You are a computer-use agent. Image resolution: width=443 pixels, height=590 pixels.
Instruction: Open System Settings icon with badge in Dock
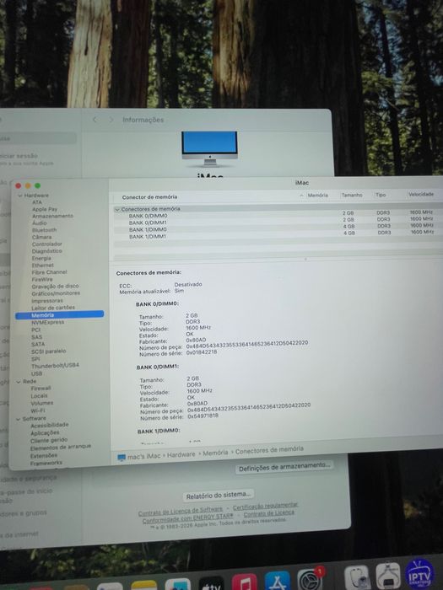click(x=310, y=580)
